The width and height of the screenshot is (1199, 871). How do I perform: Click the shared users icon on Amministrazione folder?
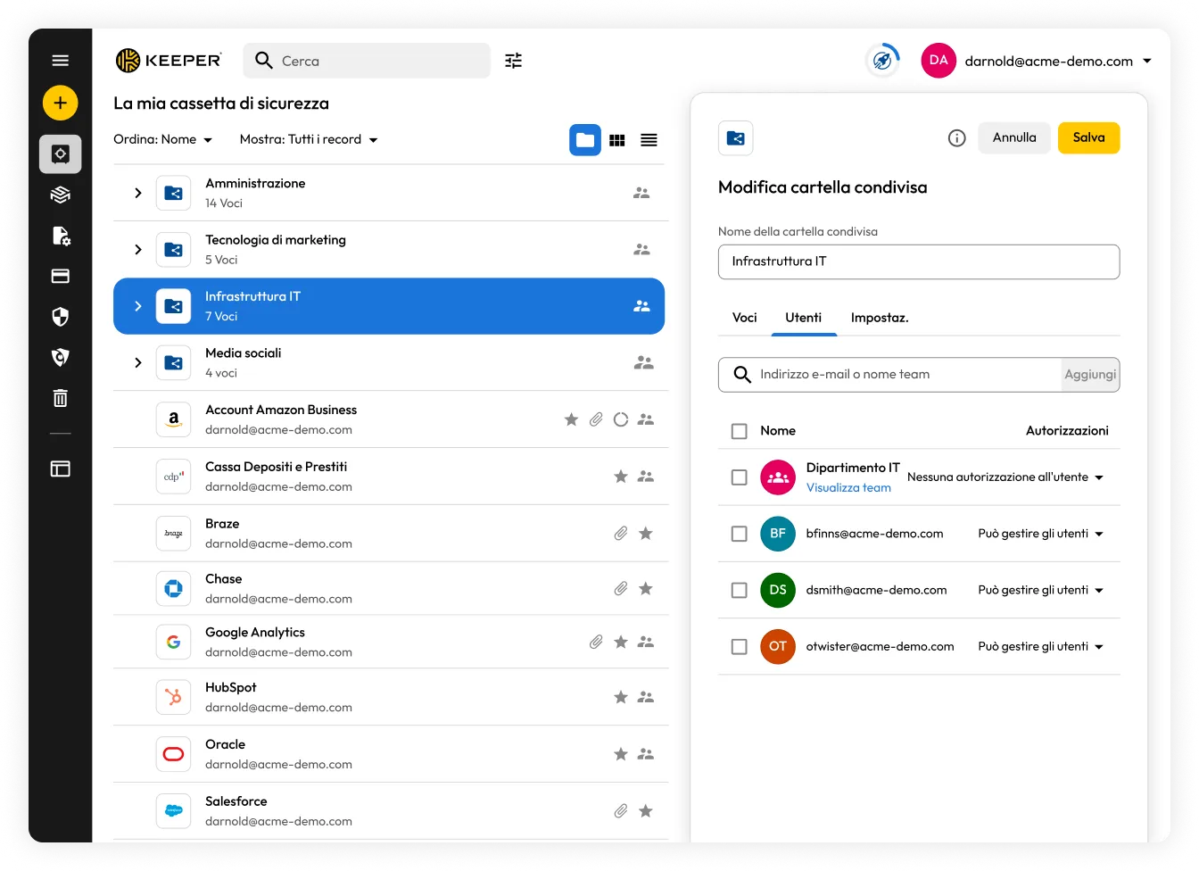pyautogui.click(x=641, y=193)
